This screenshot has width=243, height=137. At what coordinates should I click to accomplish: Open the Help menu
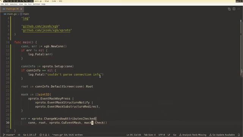pyautogui.click(x=43, y=4)
